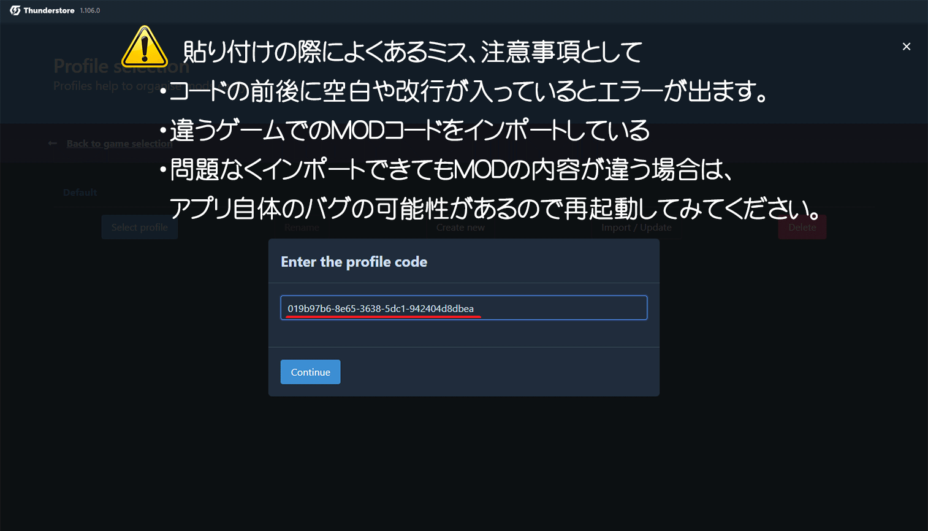Screen dimensions: 928x531
Task: Click the Thunderstore app name text
Action: pos(49,10)
